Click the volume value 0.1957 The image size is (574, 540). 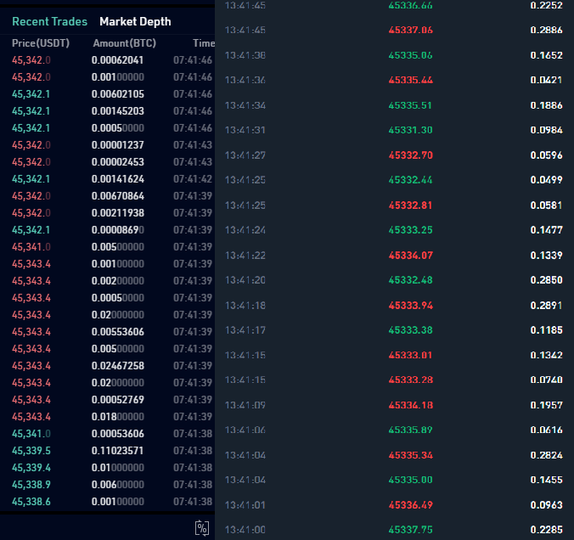pyautogui.click(x=546, y=405)
